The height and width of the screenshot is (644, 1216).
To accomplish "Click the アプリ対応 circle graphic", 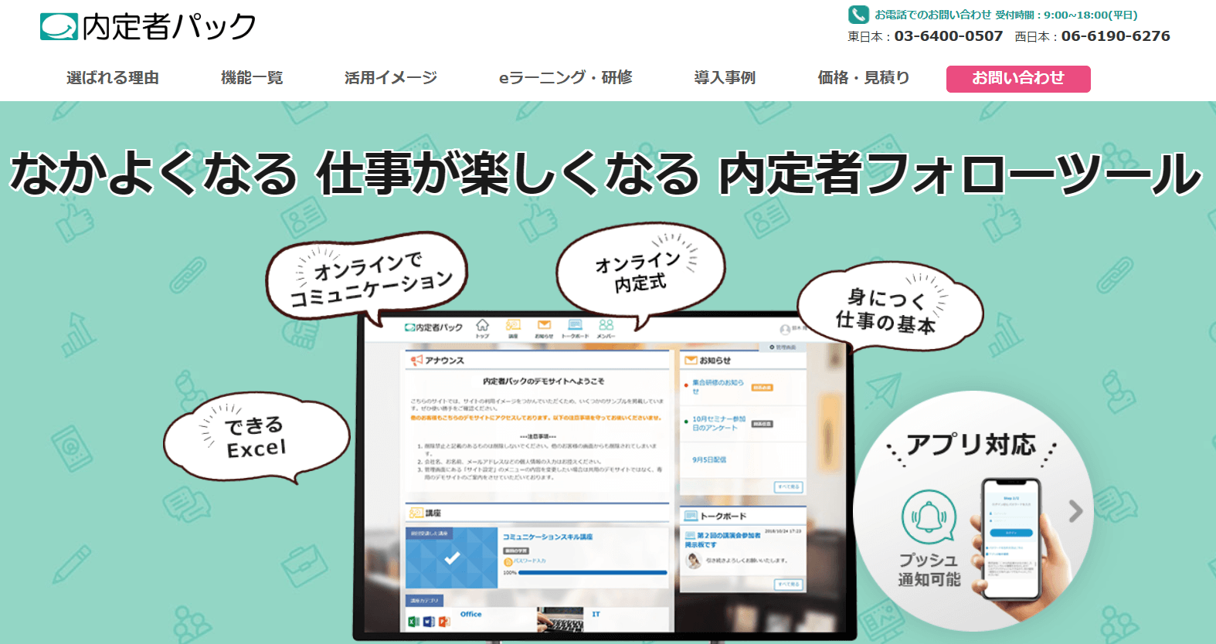I will [973, 511].
